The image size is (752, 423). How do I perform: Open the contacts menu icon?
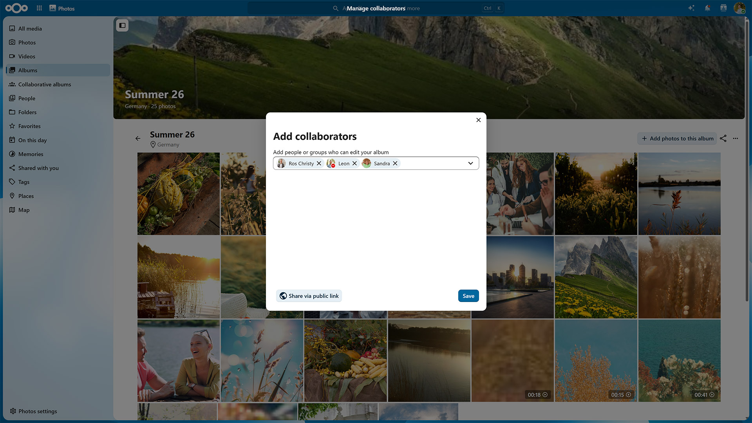(723, 8)
